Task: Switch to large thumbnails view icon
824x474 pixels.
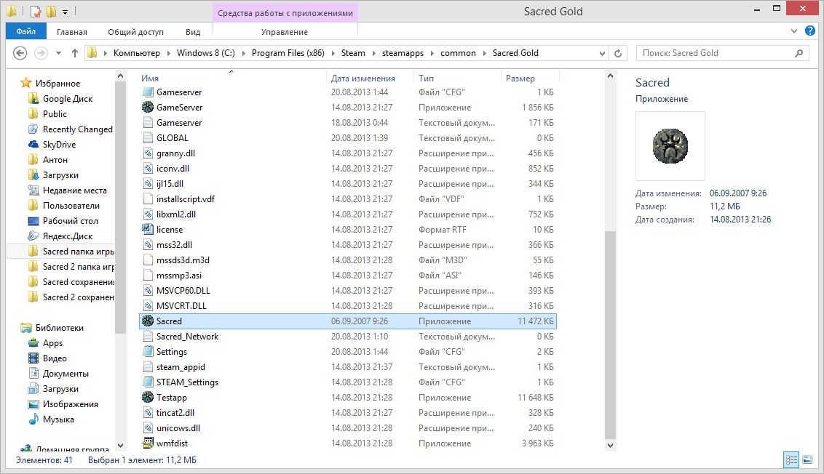Action: 807,460
